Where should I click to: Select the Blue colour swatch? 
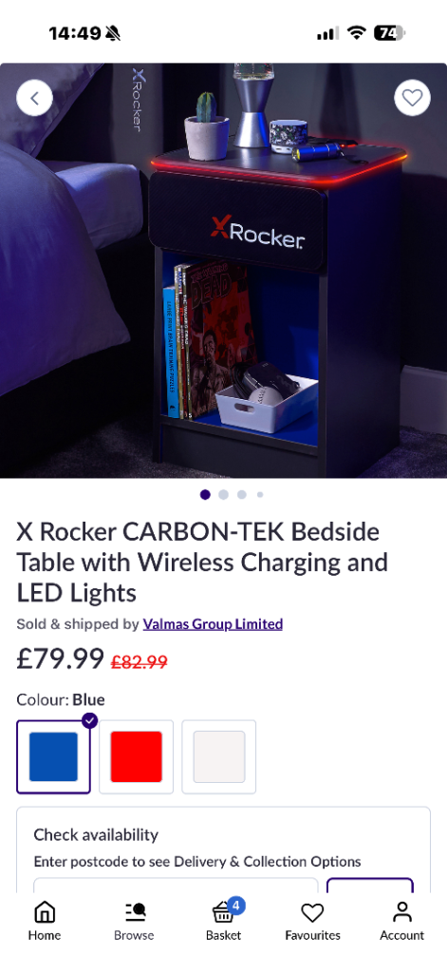pyautogui.click(x=53, y=757)
